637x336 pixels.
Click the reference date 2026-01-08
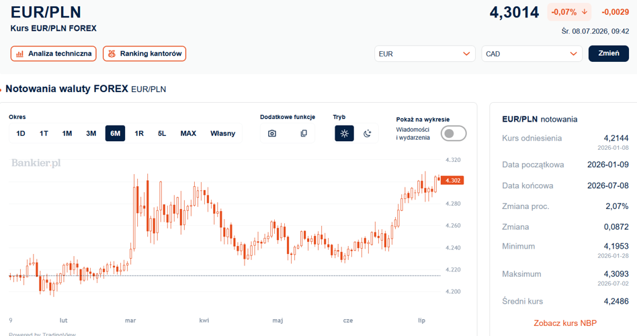click(613, 148)
